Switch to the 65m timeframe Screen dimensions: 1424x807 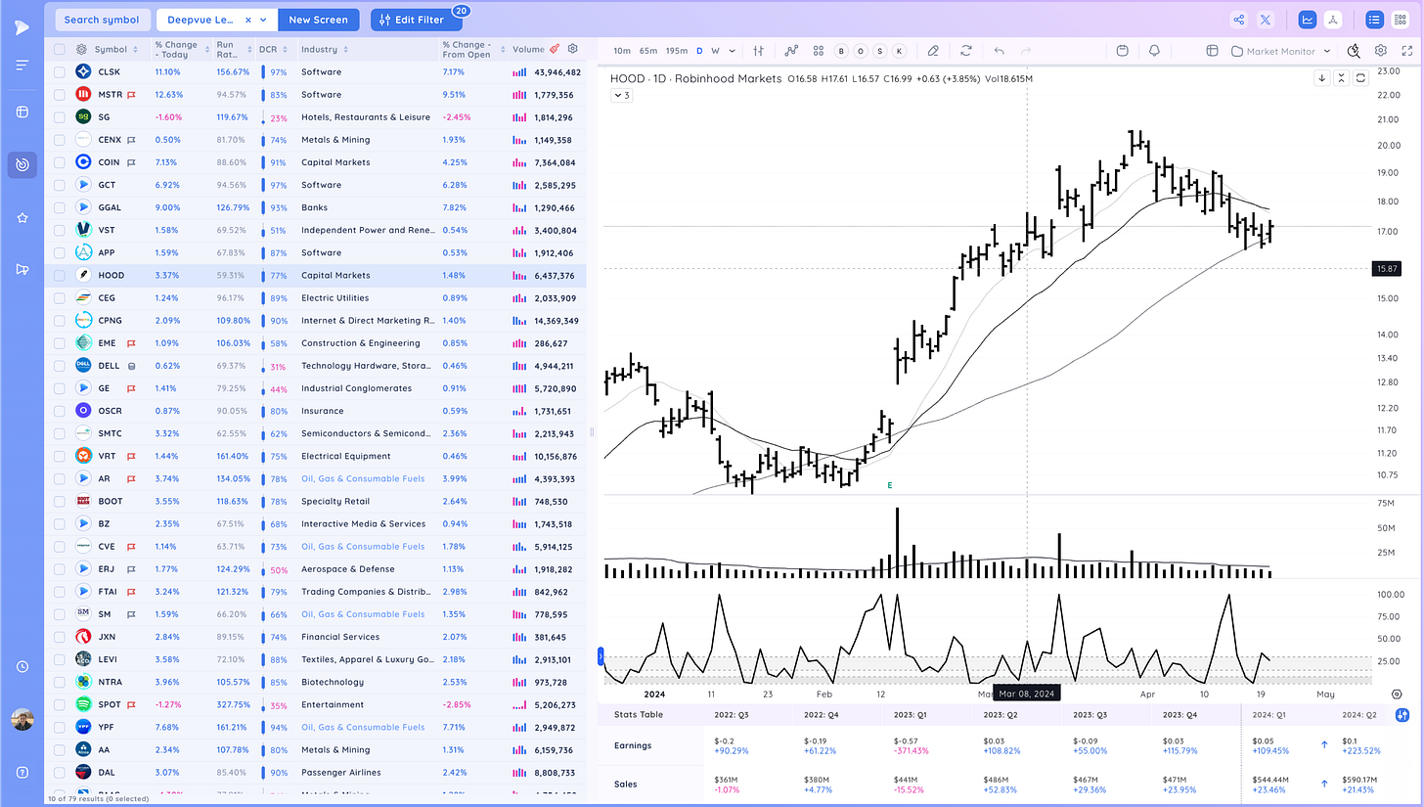coord(648,51)
